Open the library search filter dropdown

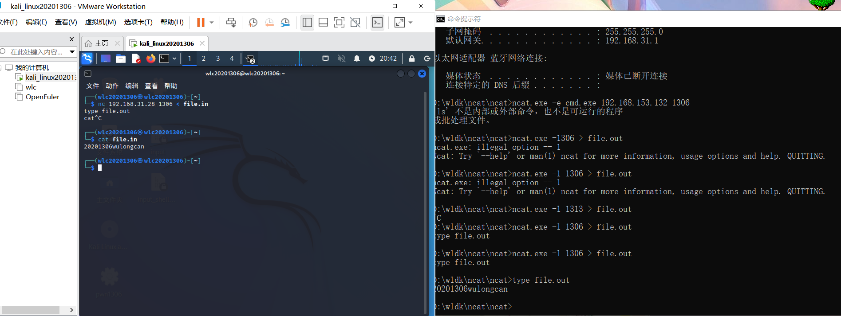72,52
